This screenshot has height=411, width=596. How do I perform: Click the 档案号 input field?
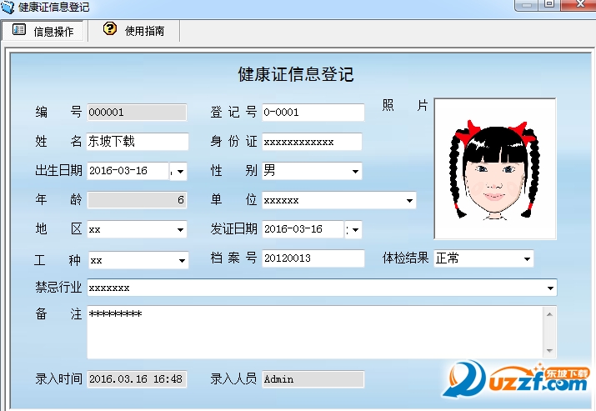click(x=313, y=258)
